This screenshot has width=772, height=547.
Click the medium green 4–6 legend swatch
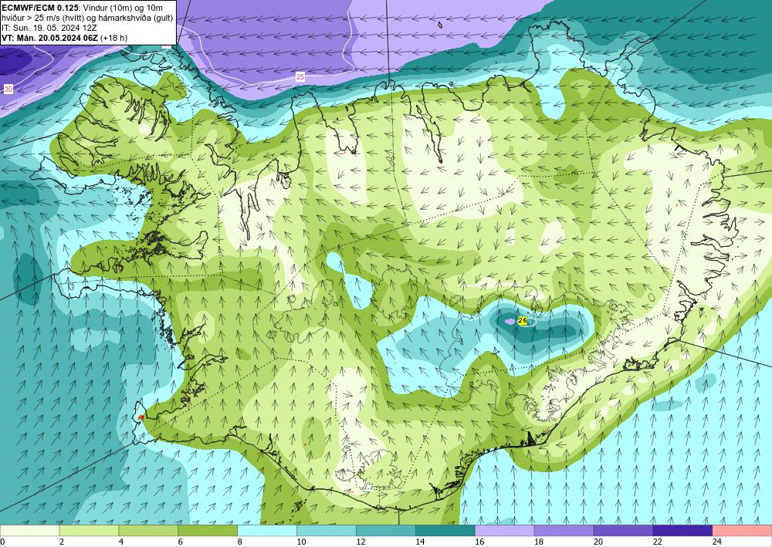tap(148, 531)
